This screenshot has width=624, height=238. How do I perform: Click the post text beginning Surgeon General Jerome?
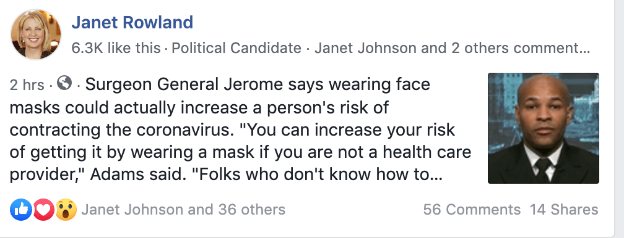pos(240,131)
